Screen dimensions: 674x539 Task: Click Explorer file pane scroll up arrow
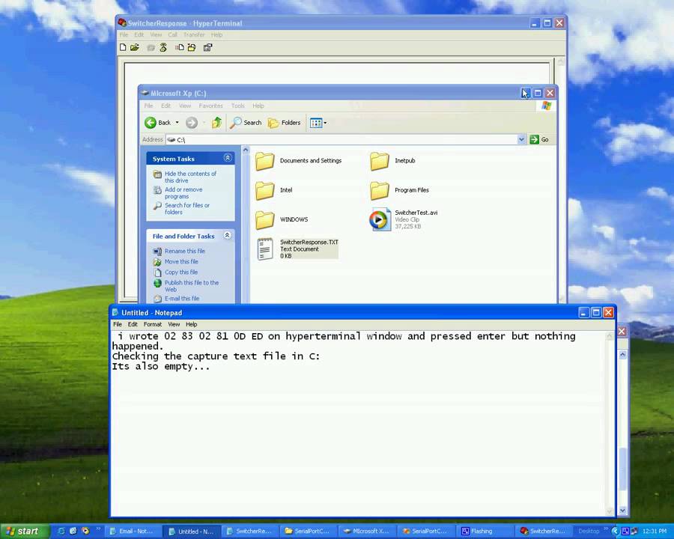click(246, 150)
